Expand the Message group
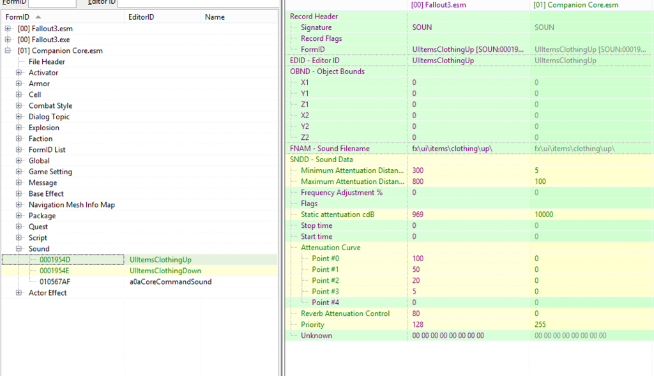 pos(19,183)
